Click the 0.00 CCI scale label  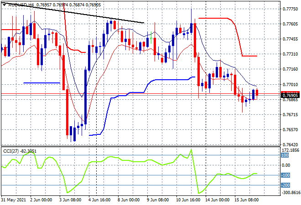click(x=285, y=165)
